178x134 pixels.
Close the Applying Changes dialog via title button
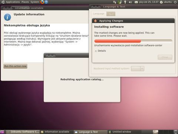click(95, 21)
